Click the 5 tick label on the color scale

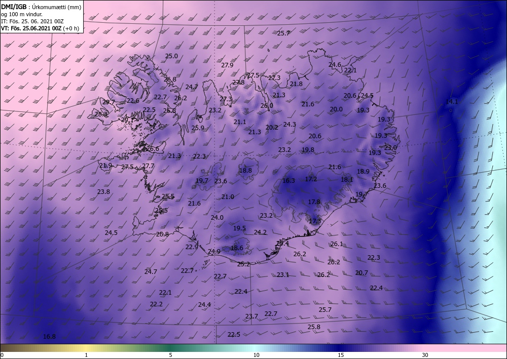pyautogui.click(x=170, y=355)
